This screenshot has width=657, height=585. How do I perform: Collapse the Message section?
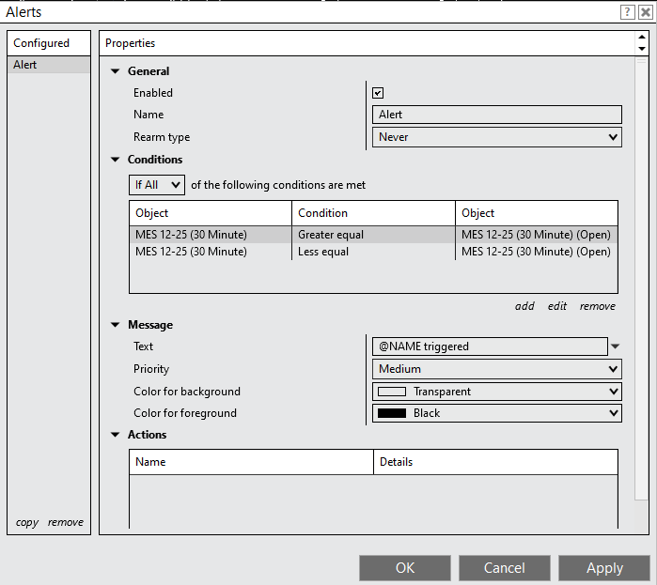pyautogui.click(x=117, y=325)
